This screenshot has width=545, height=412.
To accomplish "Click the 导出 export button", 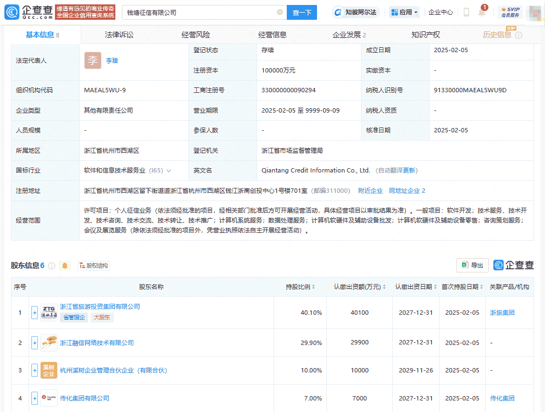I will coord(472,265).
